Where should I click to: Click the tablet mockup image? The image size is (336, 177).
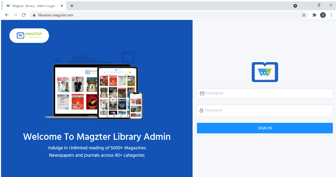(117, 93)
